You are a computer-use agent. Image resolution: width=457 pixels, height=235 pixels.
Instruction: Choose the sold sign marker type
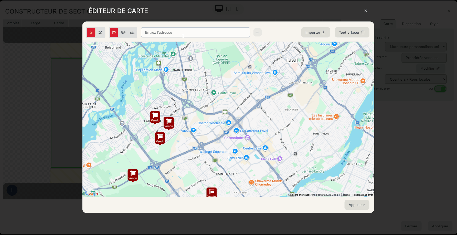[114, 32]
